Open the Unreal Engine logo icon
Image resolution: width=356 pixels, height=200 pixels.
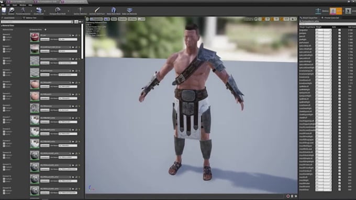[x=2, y=2]
